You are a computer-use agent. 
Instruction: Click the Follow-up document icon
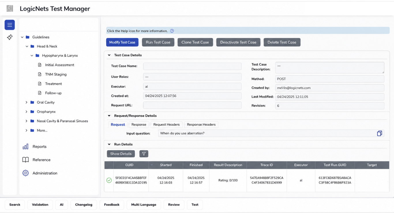click(x=40, y=93)
